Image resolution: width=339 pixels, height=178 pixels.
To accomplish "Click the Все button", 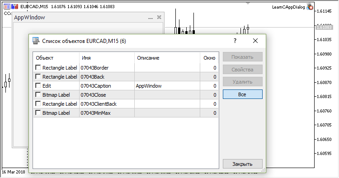I will coord(243,94).
